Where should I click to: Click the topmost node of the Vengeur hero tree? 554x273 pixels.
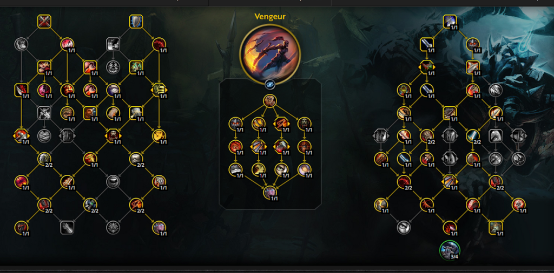(x=270, y=101)
